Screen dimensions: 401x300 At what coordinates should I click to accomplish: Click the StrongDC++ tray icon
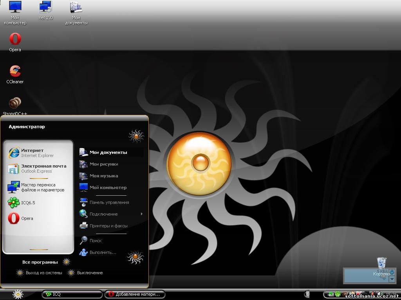tap(345, 294)
